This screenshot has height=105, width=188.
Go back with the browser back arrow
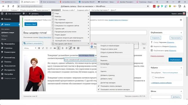pyautogui.click(x=3, y=6)
